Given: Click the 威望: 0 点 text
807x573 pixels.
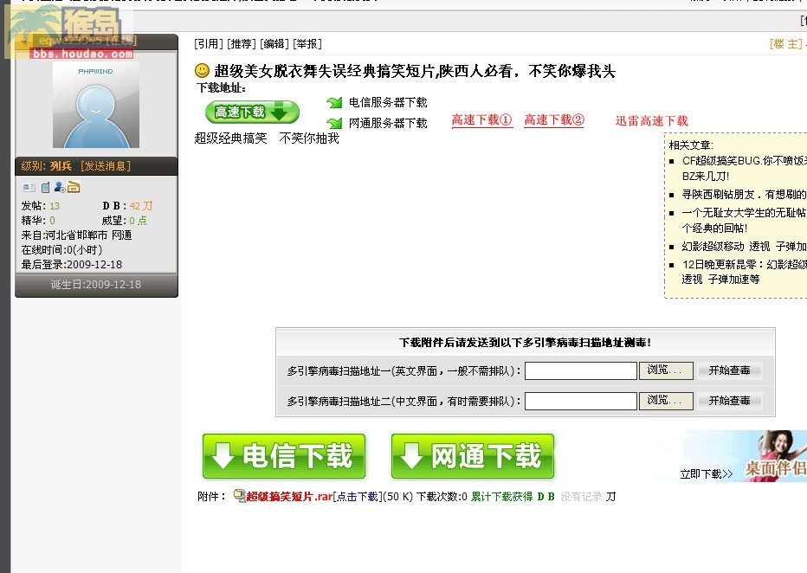Looking at the screenshot, I should tap(125, 221).
